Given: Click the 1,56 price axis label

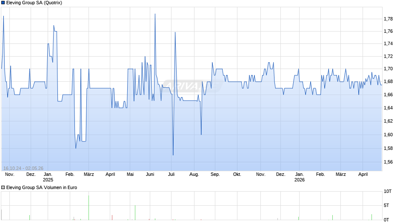Looking at the screenshot, I should click(388, 162).
